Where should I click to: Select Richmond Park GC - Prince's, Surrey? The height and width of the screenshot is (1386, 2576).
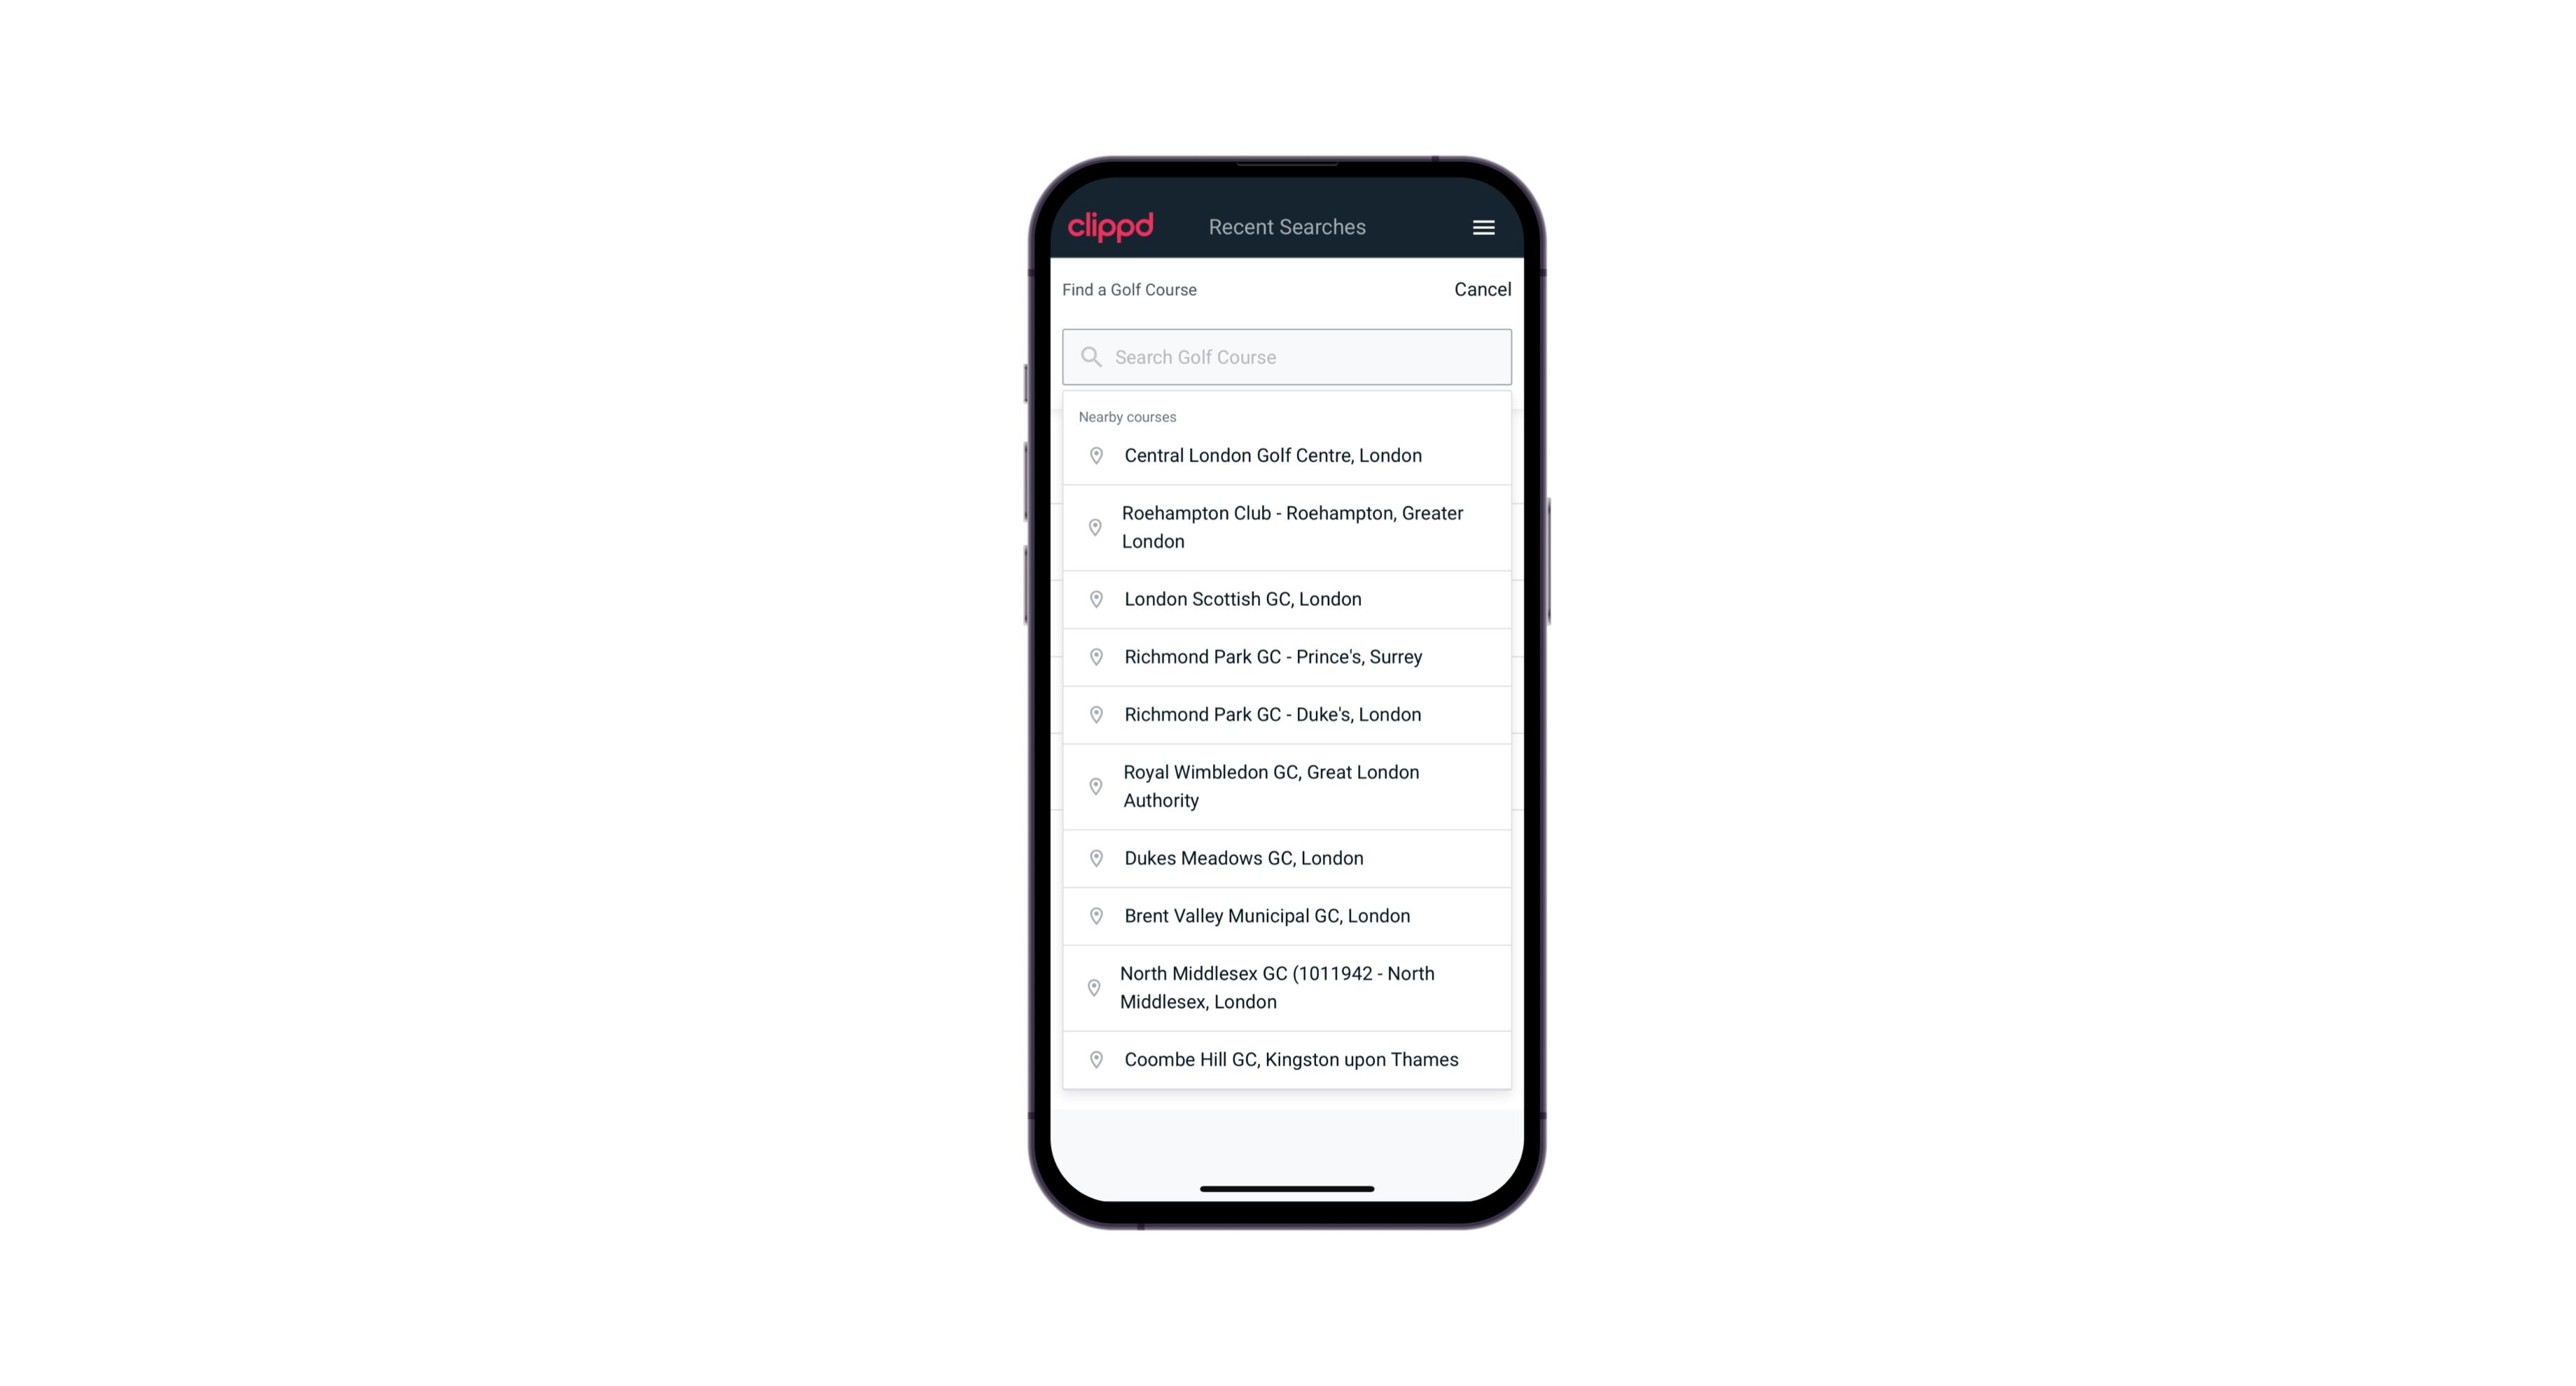point(1288,656)
